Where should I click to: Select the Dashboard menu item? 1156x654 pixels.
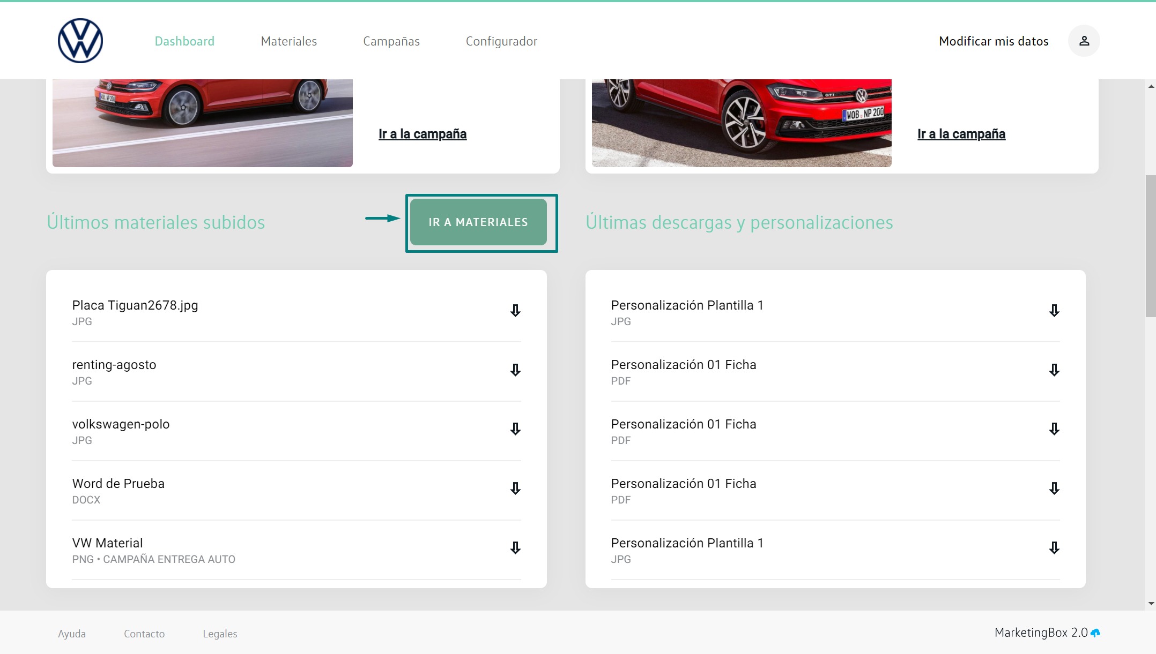pos(184,41)
